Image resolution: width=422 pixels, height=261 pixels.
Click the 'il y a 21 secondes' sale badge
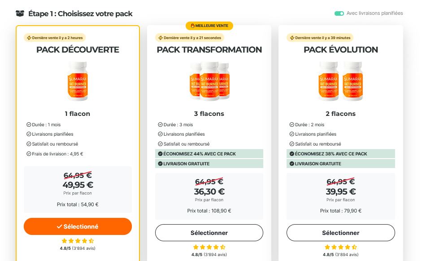point(189,38)
